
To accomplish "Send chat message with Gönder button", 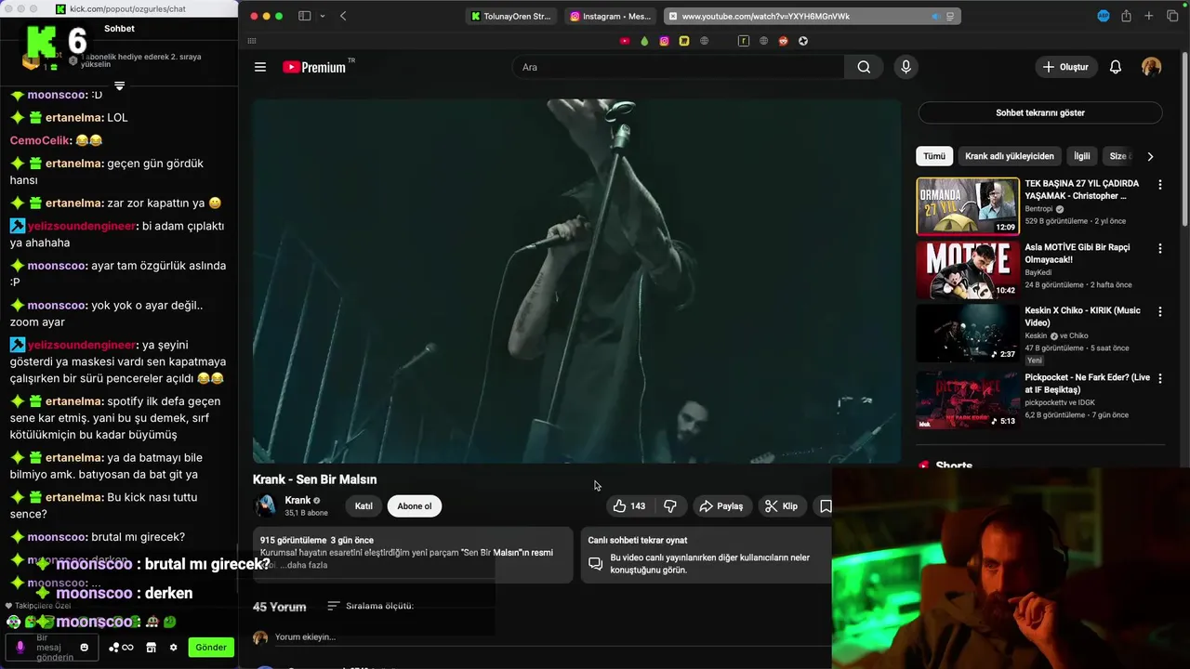I will click(x=211, y=648).
